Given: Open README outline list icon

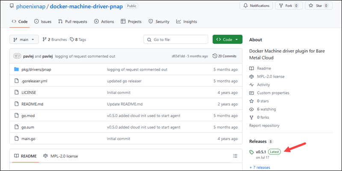Looking at the screenshot, I should point(235,156).
